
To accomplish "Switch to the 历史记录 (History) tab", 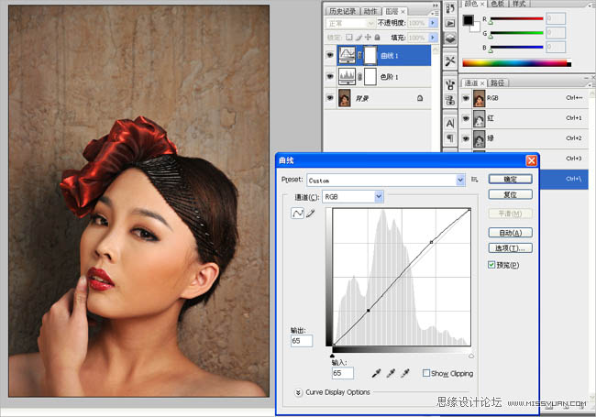I will (x=343, y=11).
